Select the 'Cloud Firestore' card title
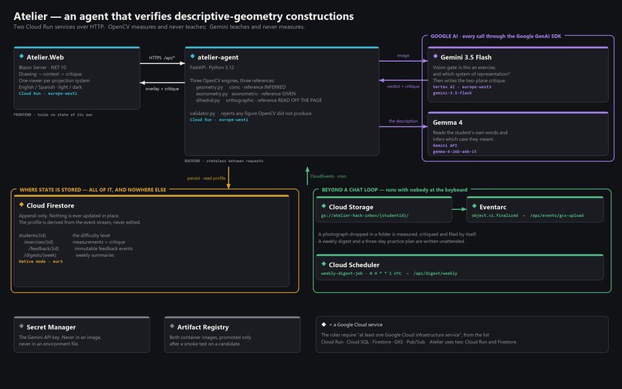Screen dimensions: 622x389 (x=50, y=205)
